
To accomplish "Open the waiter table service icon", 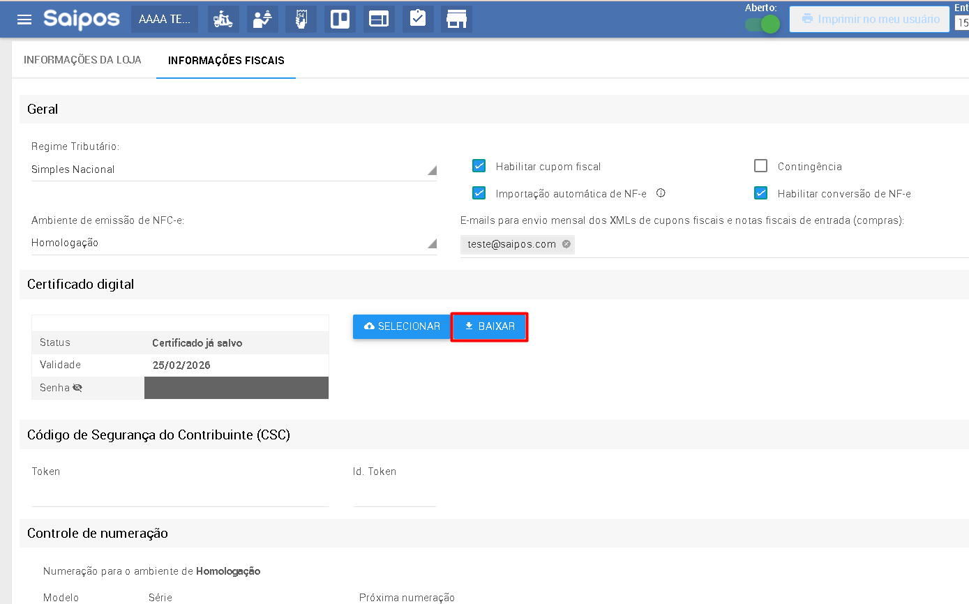I will point(262,19).
